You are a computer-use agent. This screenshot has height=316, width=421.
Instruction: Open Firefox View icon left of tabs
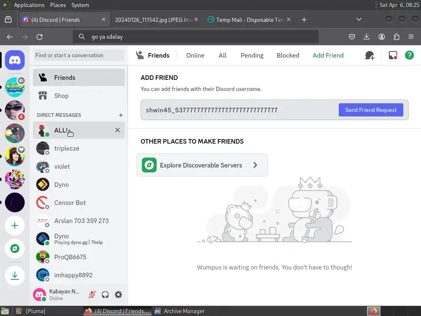tap(8, 20)
